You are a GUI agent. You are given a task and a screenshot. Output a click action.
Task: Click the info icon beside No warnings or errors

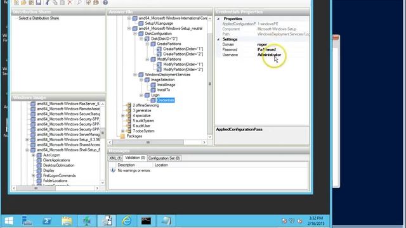coord(113,170)
